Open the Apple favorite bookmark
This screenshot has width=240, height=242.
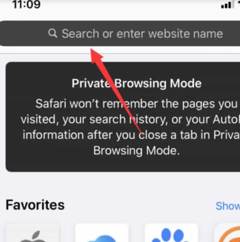(33, 233)
